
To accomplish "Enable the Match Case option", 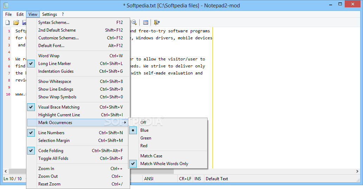I will point(168,156).
